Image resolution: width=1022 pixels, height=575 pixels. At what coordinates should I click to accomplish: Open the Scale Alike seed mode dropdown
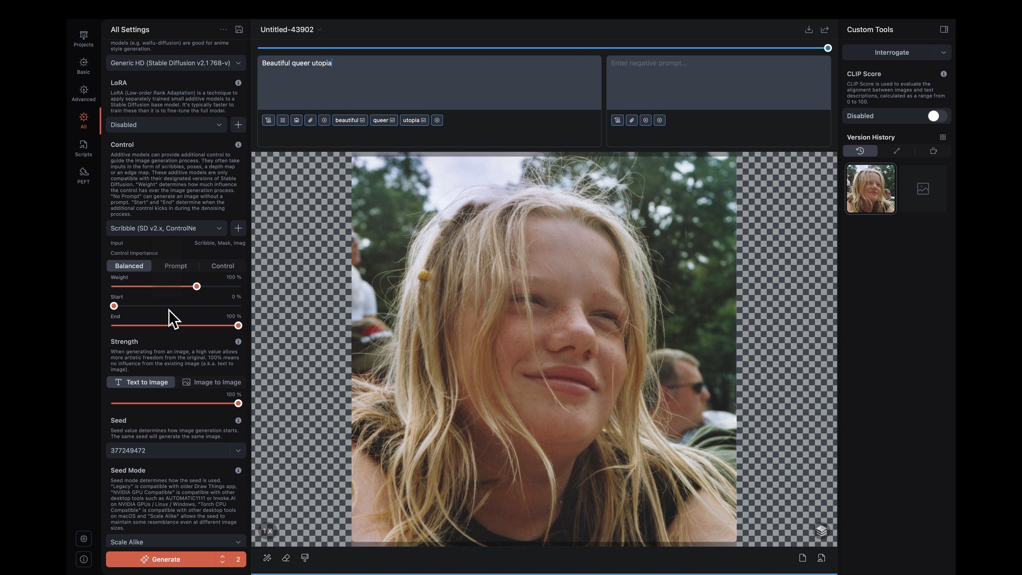coord(176,542)
